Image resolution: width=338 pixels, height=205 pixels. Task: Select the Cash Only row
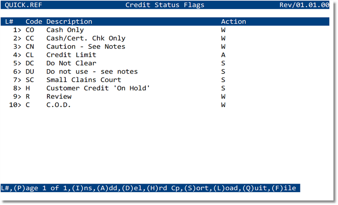[65, 30]
